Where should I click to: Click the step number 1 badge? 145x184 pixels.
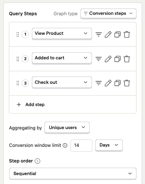(x=25, y=34)
